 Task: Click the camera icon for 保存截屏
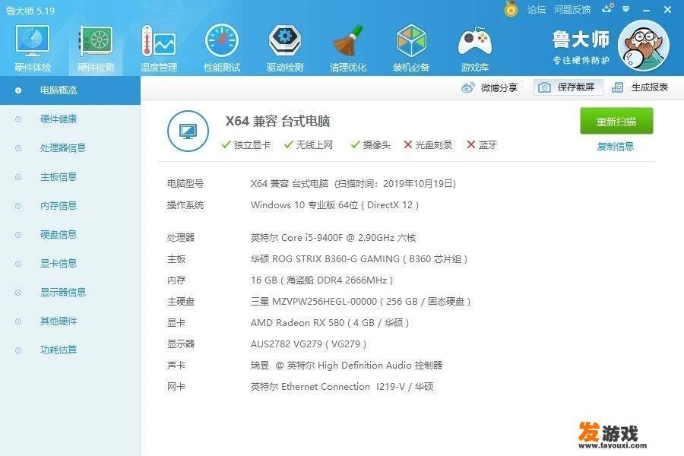tap(544, 87)
